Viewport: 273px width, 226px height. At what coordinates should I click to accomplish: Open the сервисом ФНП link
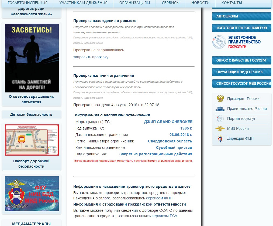(x=159, y=198)
